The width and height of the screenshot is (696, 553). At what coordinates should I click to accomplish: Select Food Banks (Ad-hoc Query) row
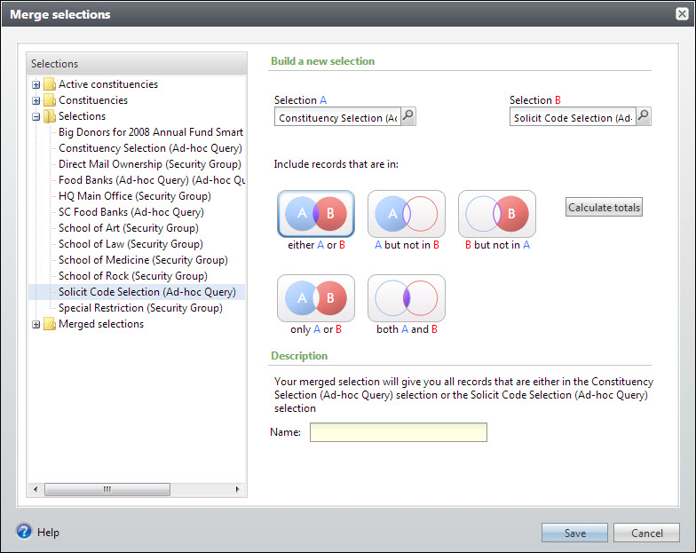(151, 180)
